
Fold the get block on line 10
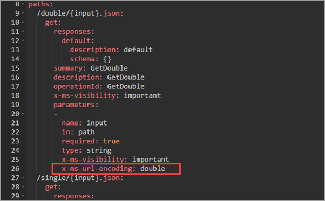pos(23,22)
